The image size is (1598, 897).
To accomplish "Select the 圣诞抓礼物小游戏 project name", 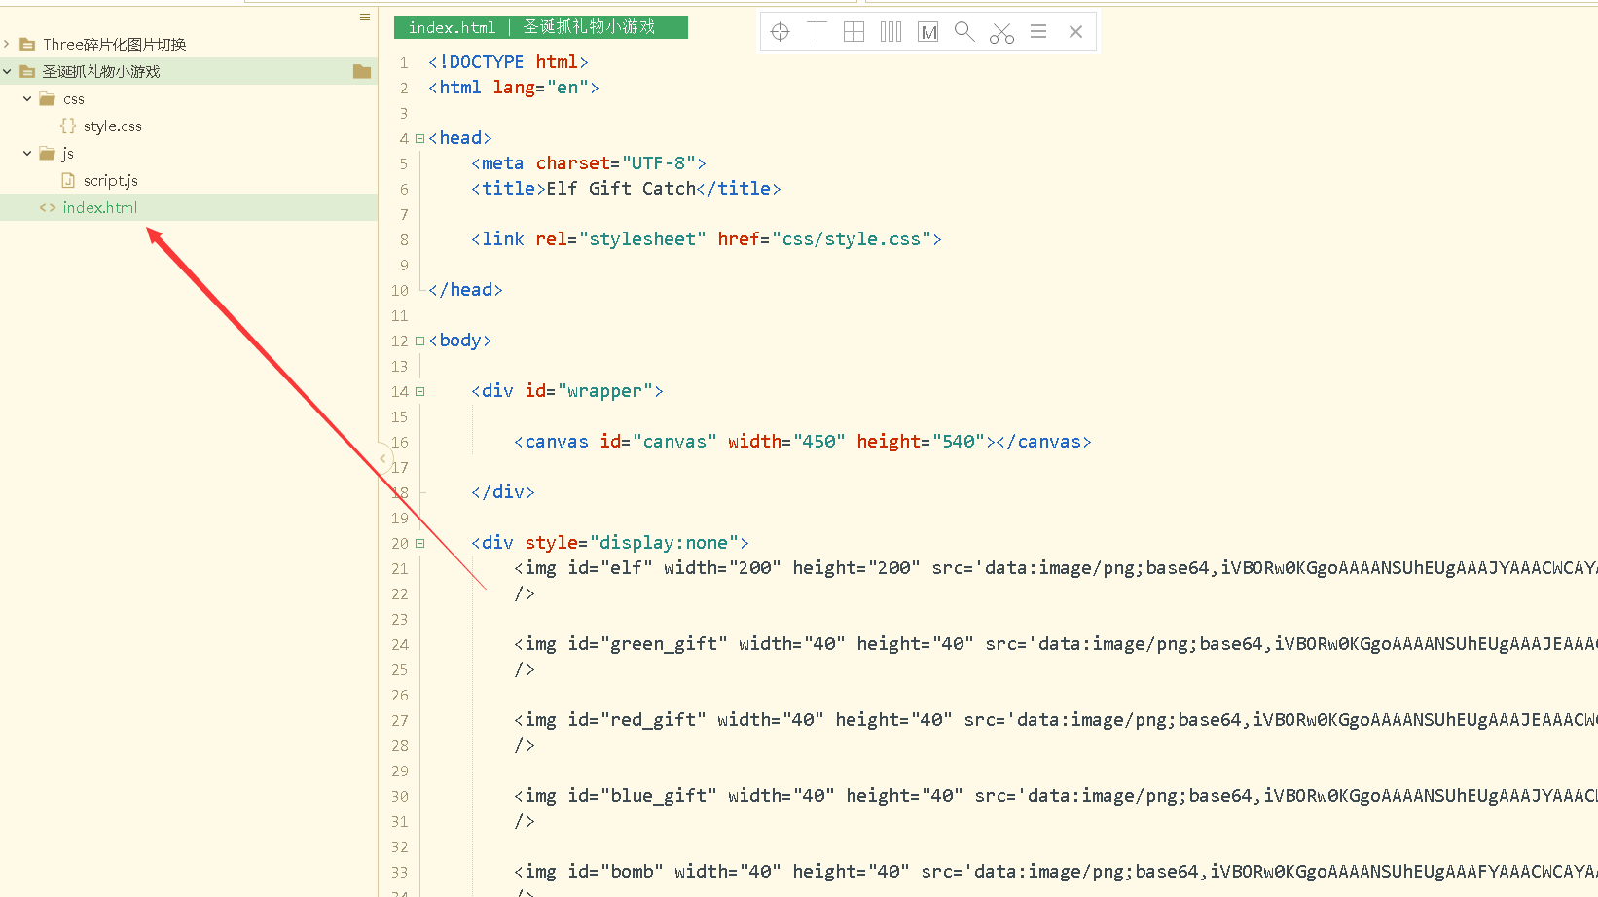I will (x=101, y=71).
